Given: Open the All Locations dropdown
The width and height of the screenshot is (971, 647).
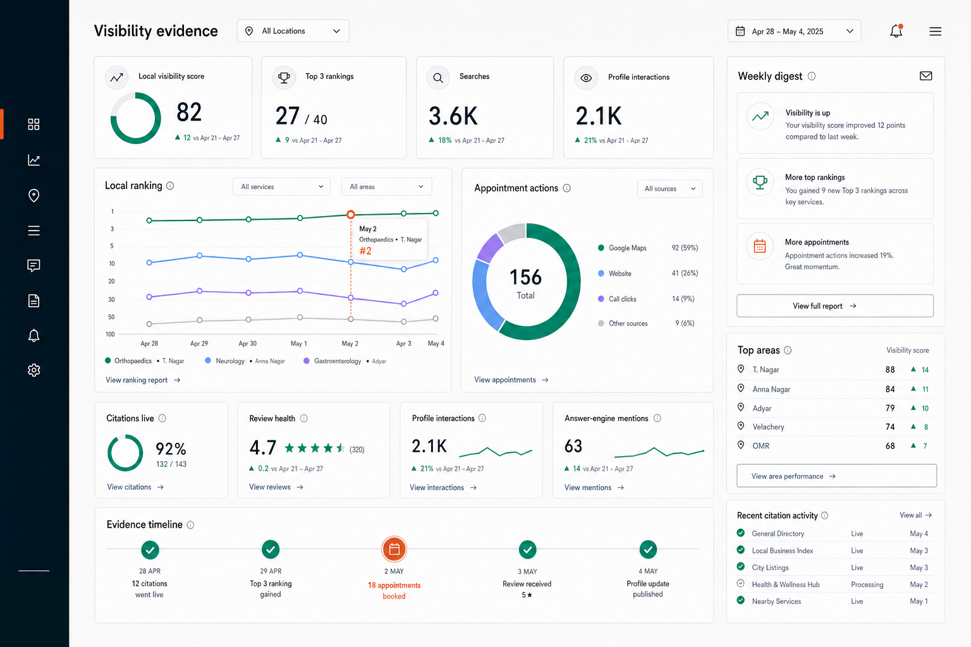Looking at the screenshot, I should point(293,31).
